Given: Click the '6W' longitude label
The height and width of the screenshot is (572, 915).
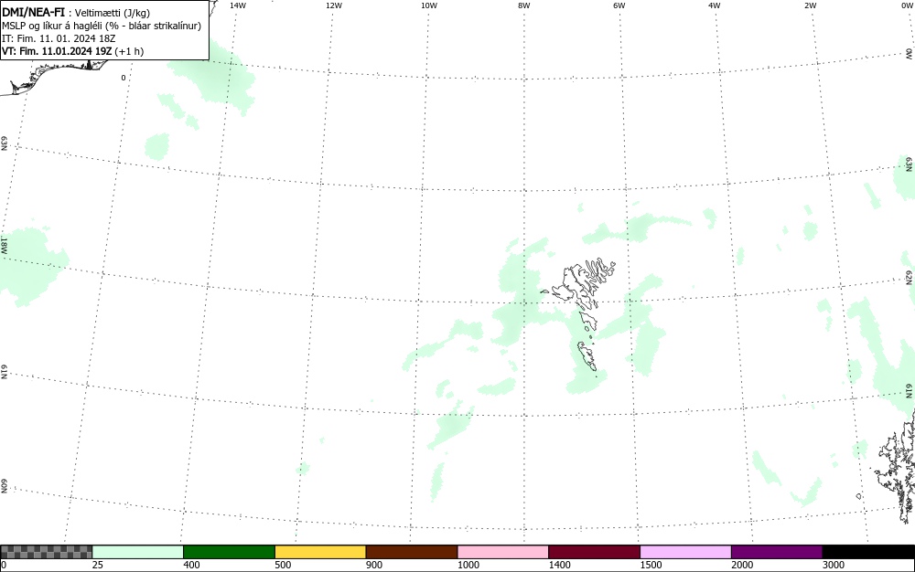Looking at the screenshot, I should click(x=619, y=5).
